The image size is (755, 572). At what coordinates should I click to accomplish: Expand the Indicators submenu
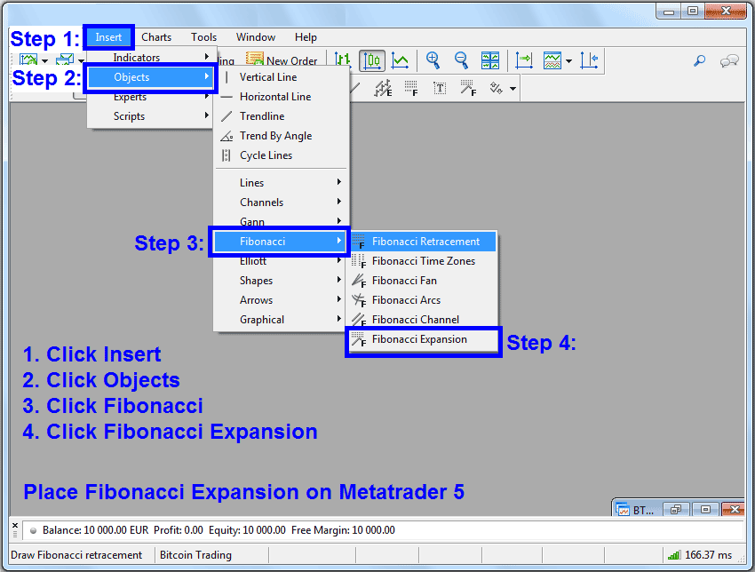point(151,58)
